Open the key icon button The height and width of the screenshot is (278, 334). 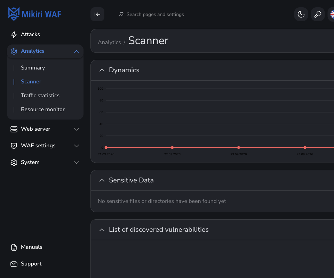pos(318,14)
